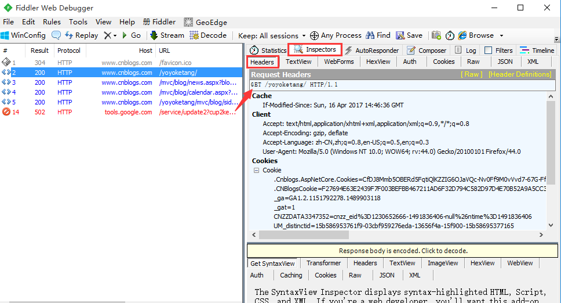
Task: Click the blocked icon on session 14
Action: (x=6, y=112)
